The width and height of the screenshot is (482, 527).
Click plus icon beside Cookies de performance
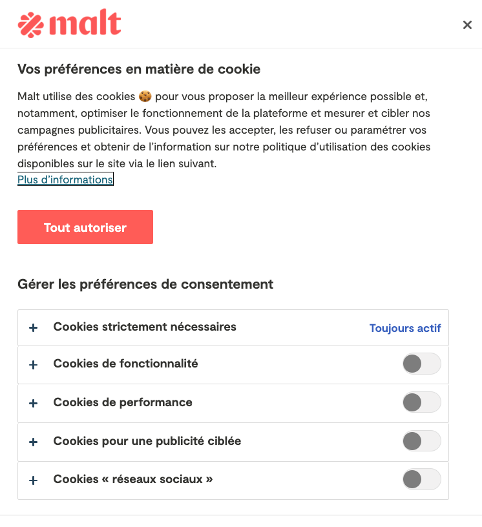tap(34, 403)
